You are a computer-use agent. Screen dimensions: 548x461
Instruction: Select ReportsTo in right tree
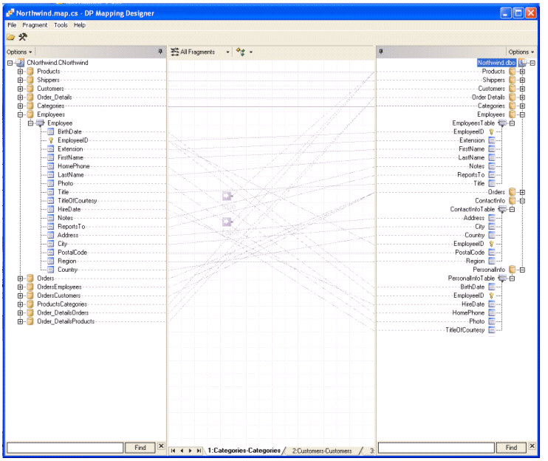tap(470, 175)
